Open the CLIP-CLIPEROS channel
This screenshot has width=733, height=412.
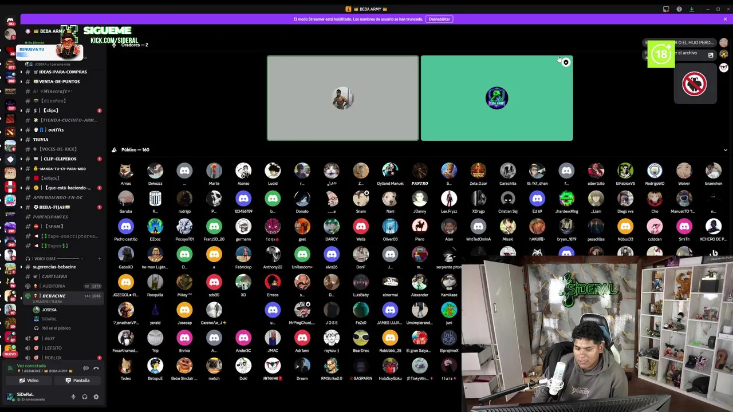click(60, 159)
